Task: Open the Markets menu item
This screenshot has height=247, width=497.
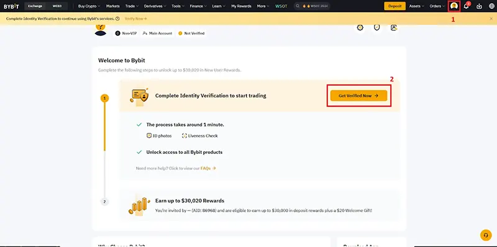Action: click(x=113, y=6)
